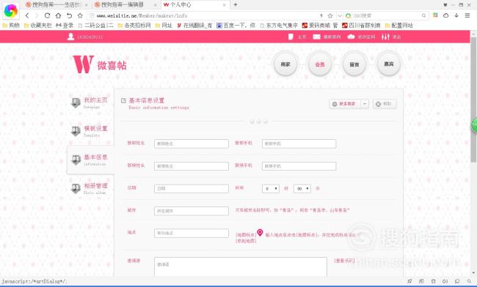The image size is (477, 287).
Task: Click the cloud icon in pink header
Action: [351, 37]
